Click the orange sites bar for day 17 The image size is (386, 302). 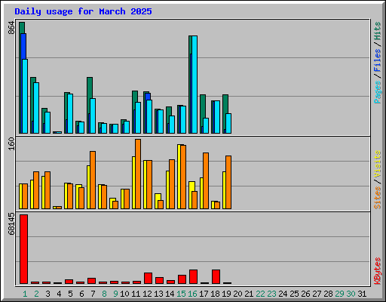[206, 180]
